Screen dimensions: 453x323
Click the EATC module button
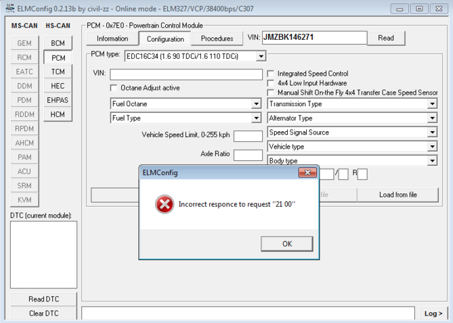pyautogui.click(x=24, y=72)
